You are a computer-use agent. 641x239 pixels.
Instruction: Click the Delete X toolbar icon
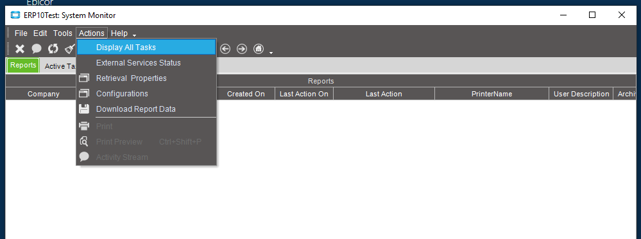(20, 49)
